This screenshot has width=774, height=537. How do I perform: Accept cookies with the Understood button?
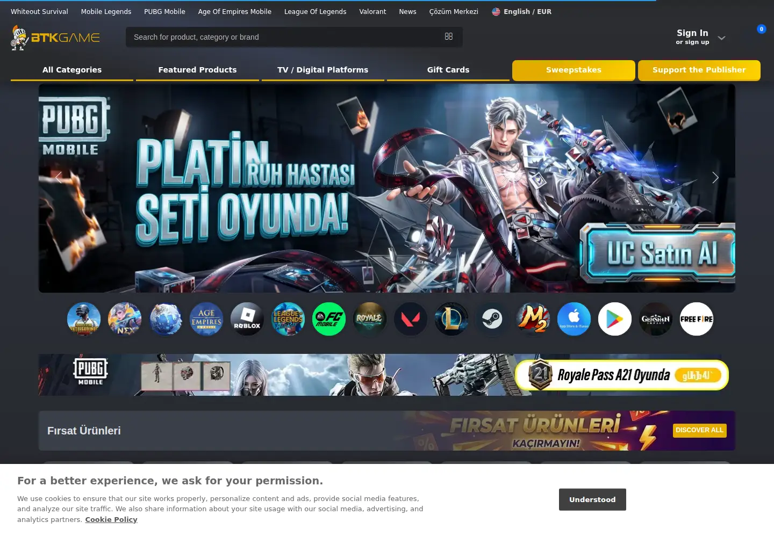click(x=592, y=499)
